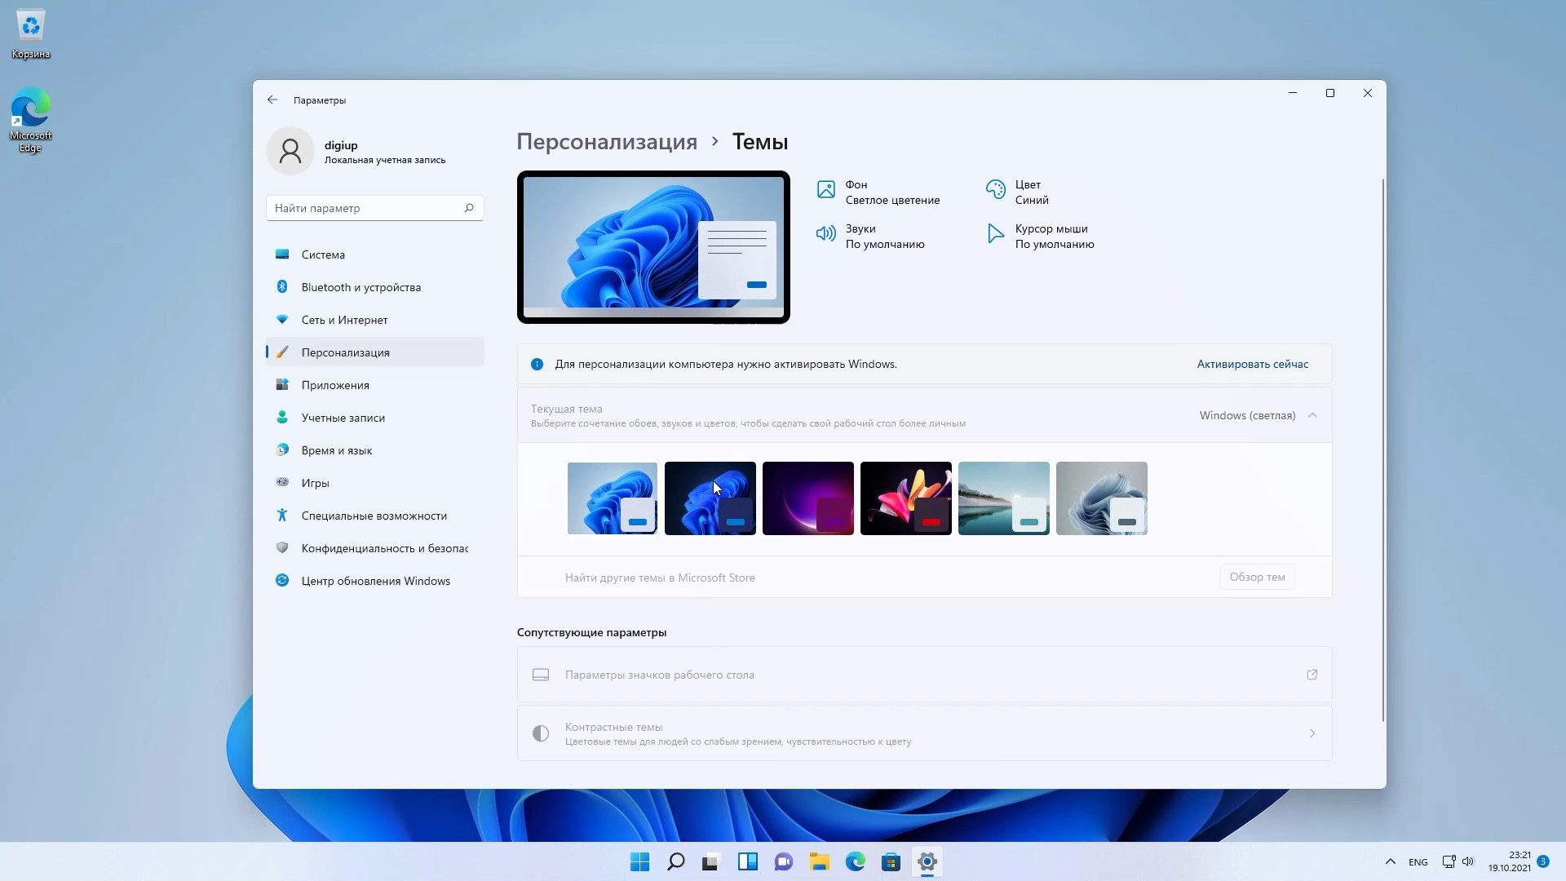Choose the pink flower theme thumbnail
This screenshot has height=881, width=1566.
click(905, 498)
